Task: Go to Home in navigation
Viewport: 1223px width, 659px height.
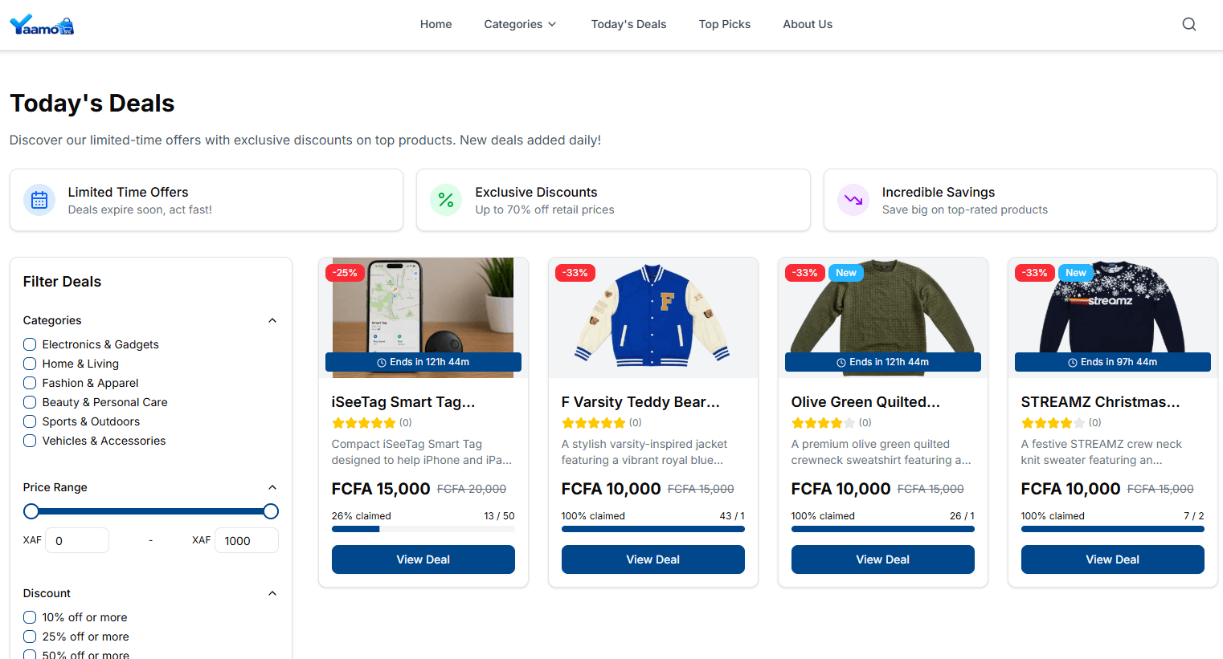Action: tap(436, 24)
